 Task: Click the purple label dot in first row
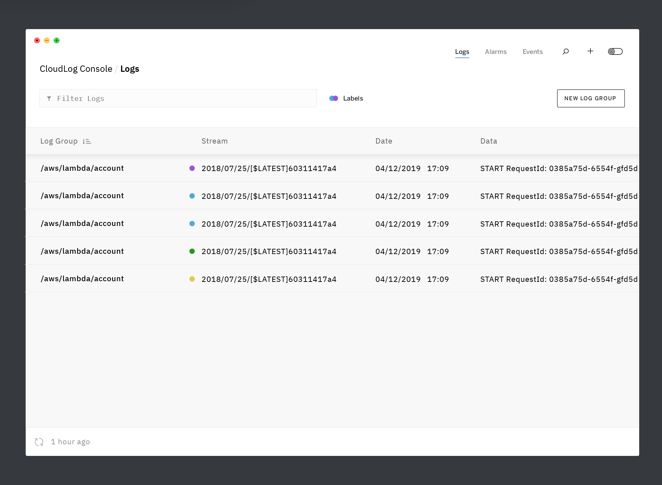click(x=192, y=168)
